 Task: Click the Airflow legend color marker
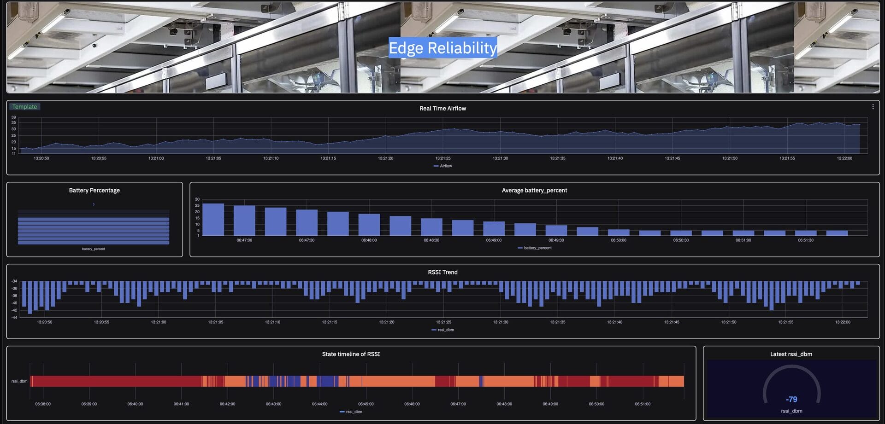click(x=436, y=166)
